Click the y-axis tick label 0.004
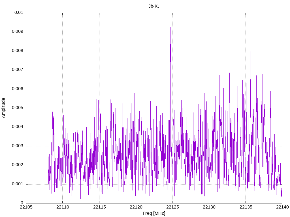Image resolution: width=290 pixels, height=217 pixels. (x=18, y=127)
